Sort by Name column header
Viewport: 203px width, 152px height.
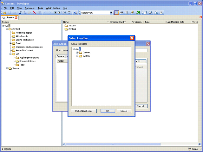[x=86, y=22]
